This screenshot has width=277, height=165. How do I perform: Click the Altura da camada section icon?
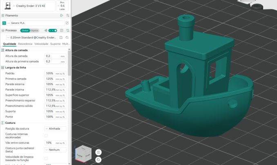[x=2, y=50]
